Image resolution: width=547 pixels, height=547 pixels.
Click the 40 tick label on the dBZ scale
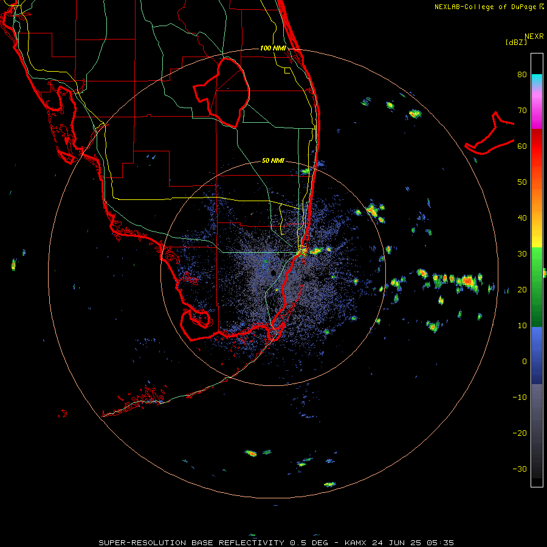tap(522, 218)
